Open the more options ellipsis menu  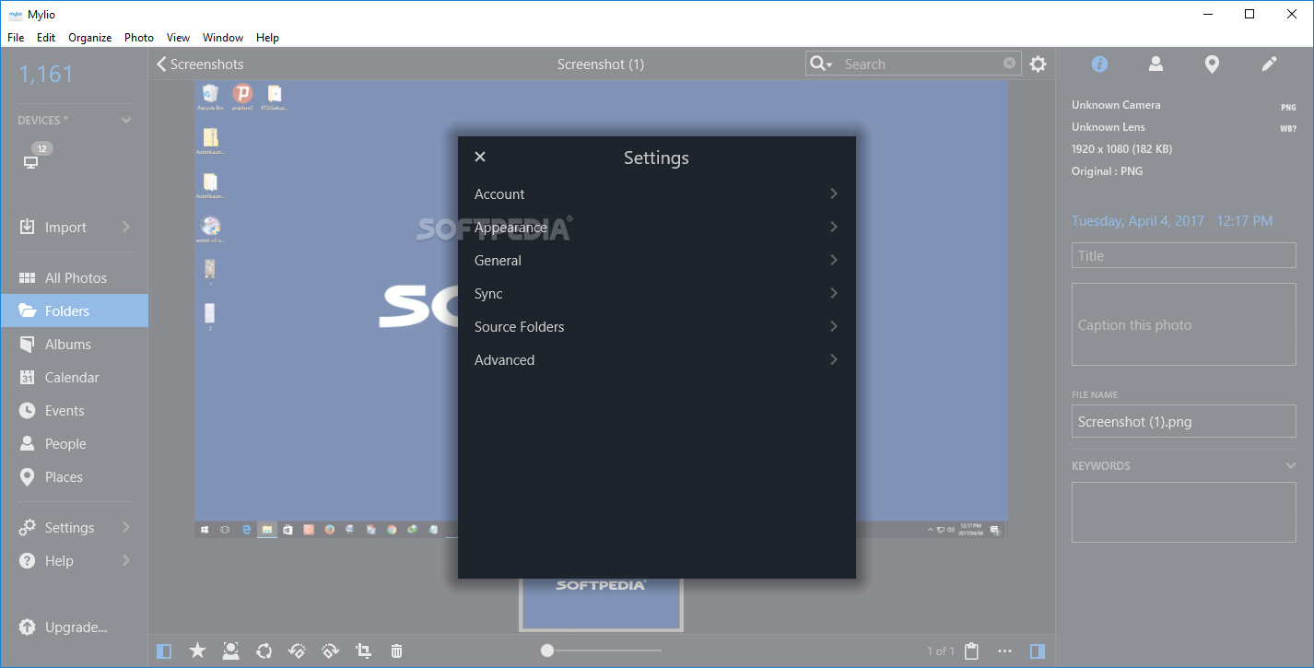[x=1005, y=651]
